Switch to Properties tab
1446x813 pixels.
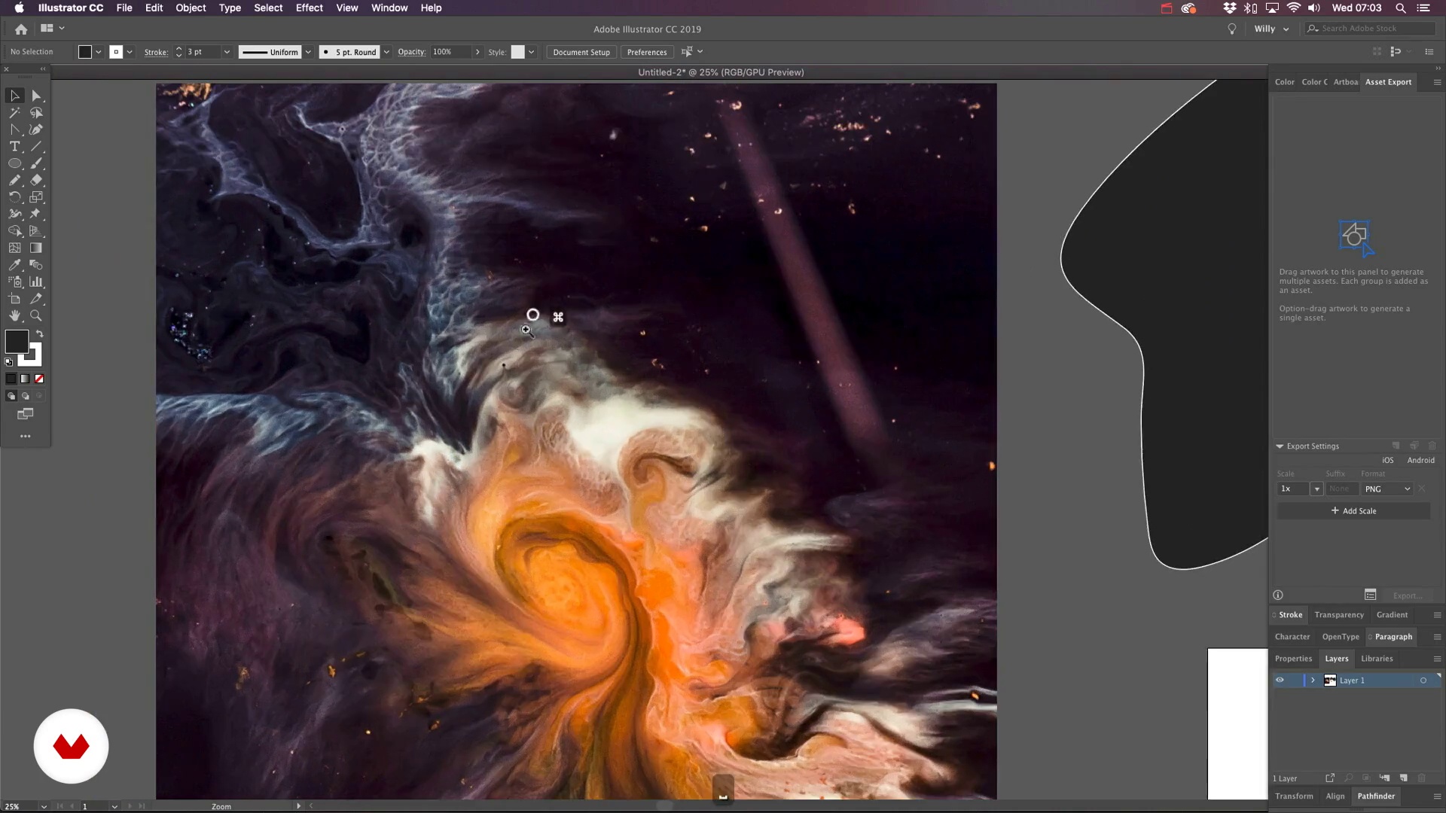1293,659
